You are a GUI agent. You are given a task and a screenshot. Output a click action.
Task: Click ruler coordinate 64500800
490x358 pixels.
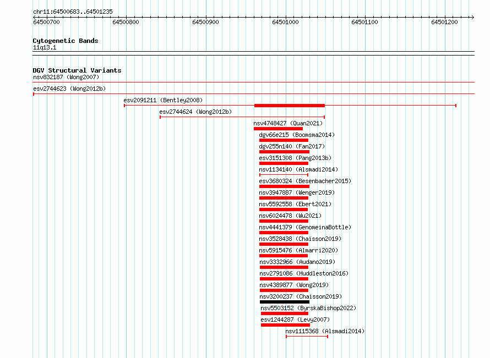(x=126, y=22)
